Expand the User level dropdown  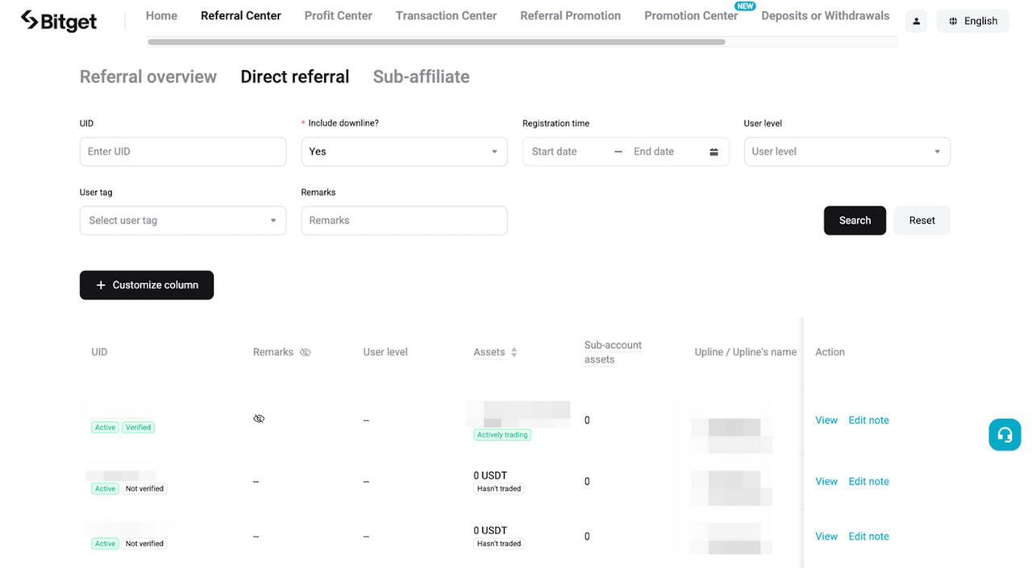[x=847, y=151]
